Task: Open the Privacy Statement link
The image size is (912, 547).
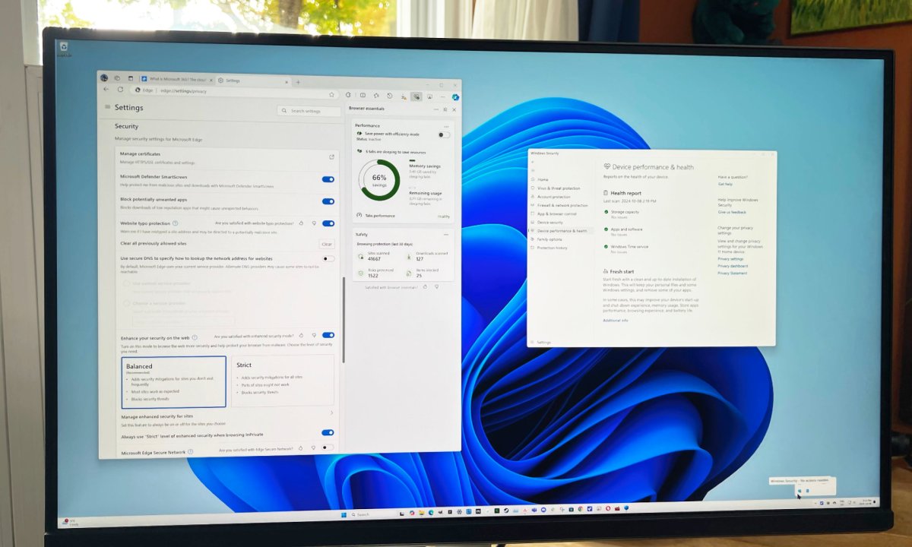Action: [x=733, y=273]
